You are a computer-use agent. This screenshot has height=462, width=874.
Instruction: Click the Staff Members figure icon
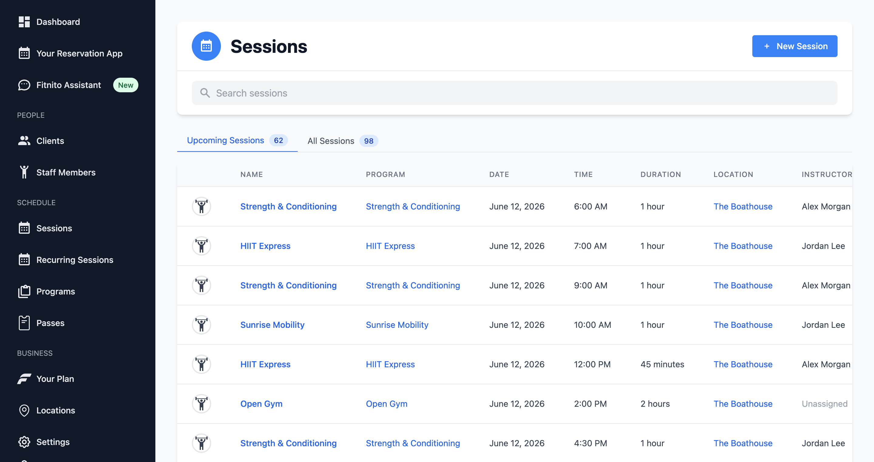pyautogui.click(x=24, y=172)
